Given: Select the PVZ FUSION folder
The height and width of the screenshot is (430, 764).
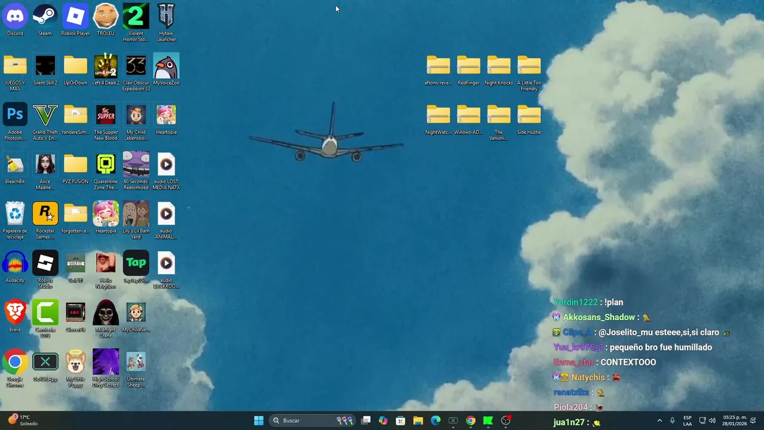Looking at the screenshot, I should tap(75, 169).
